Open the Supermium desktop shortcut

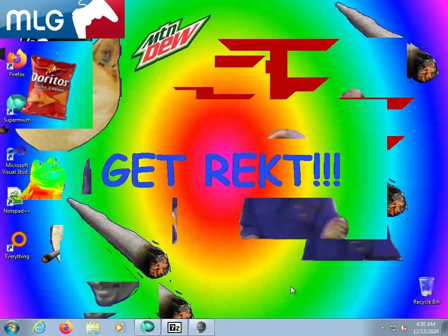(17, 108)
